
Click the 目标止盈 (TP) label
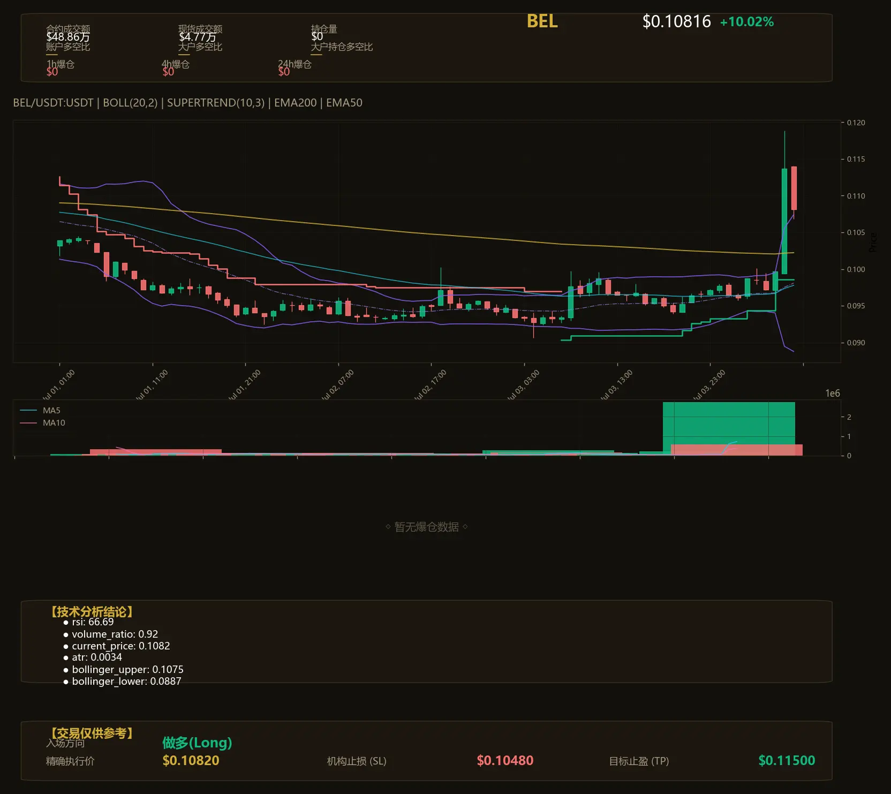[639, 761]
